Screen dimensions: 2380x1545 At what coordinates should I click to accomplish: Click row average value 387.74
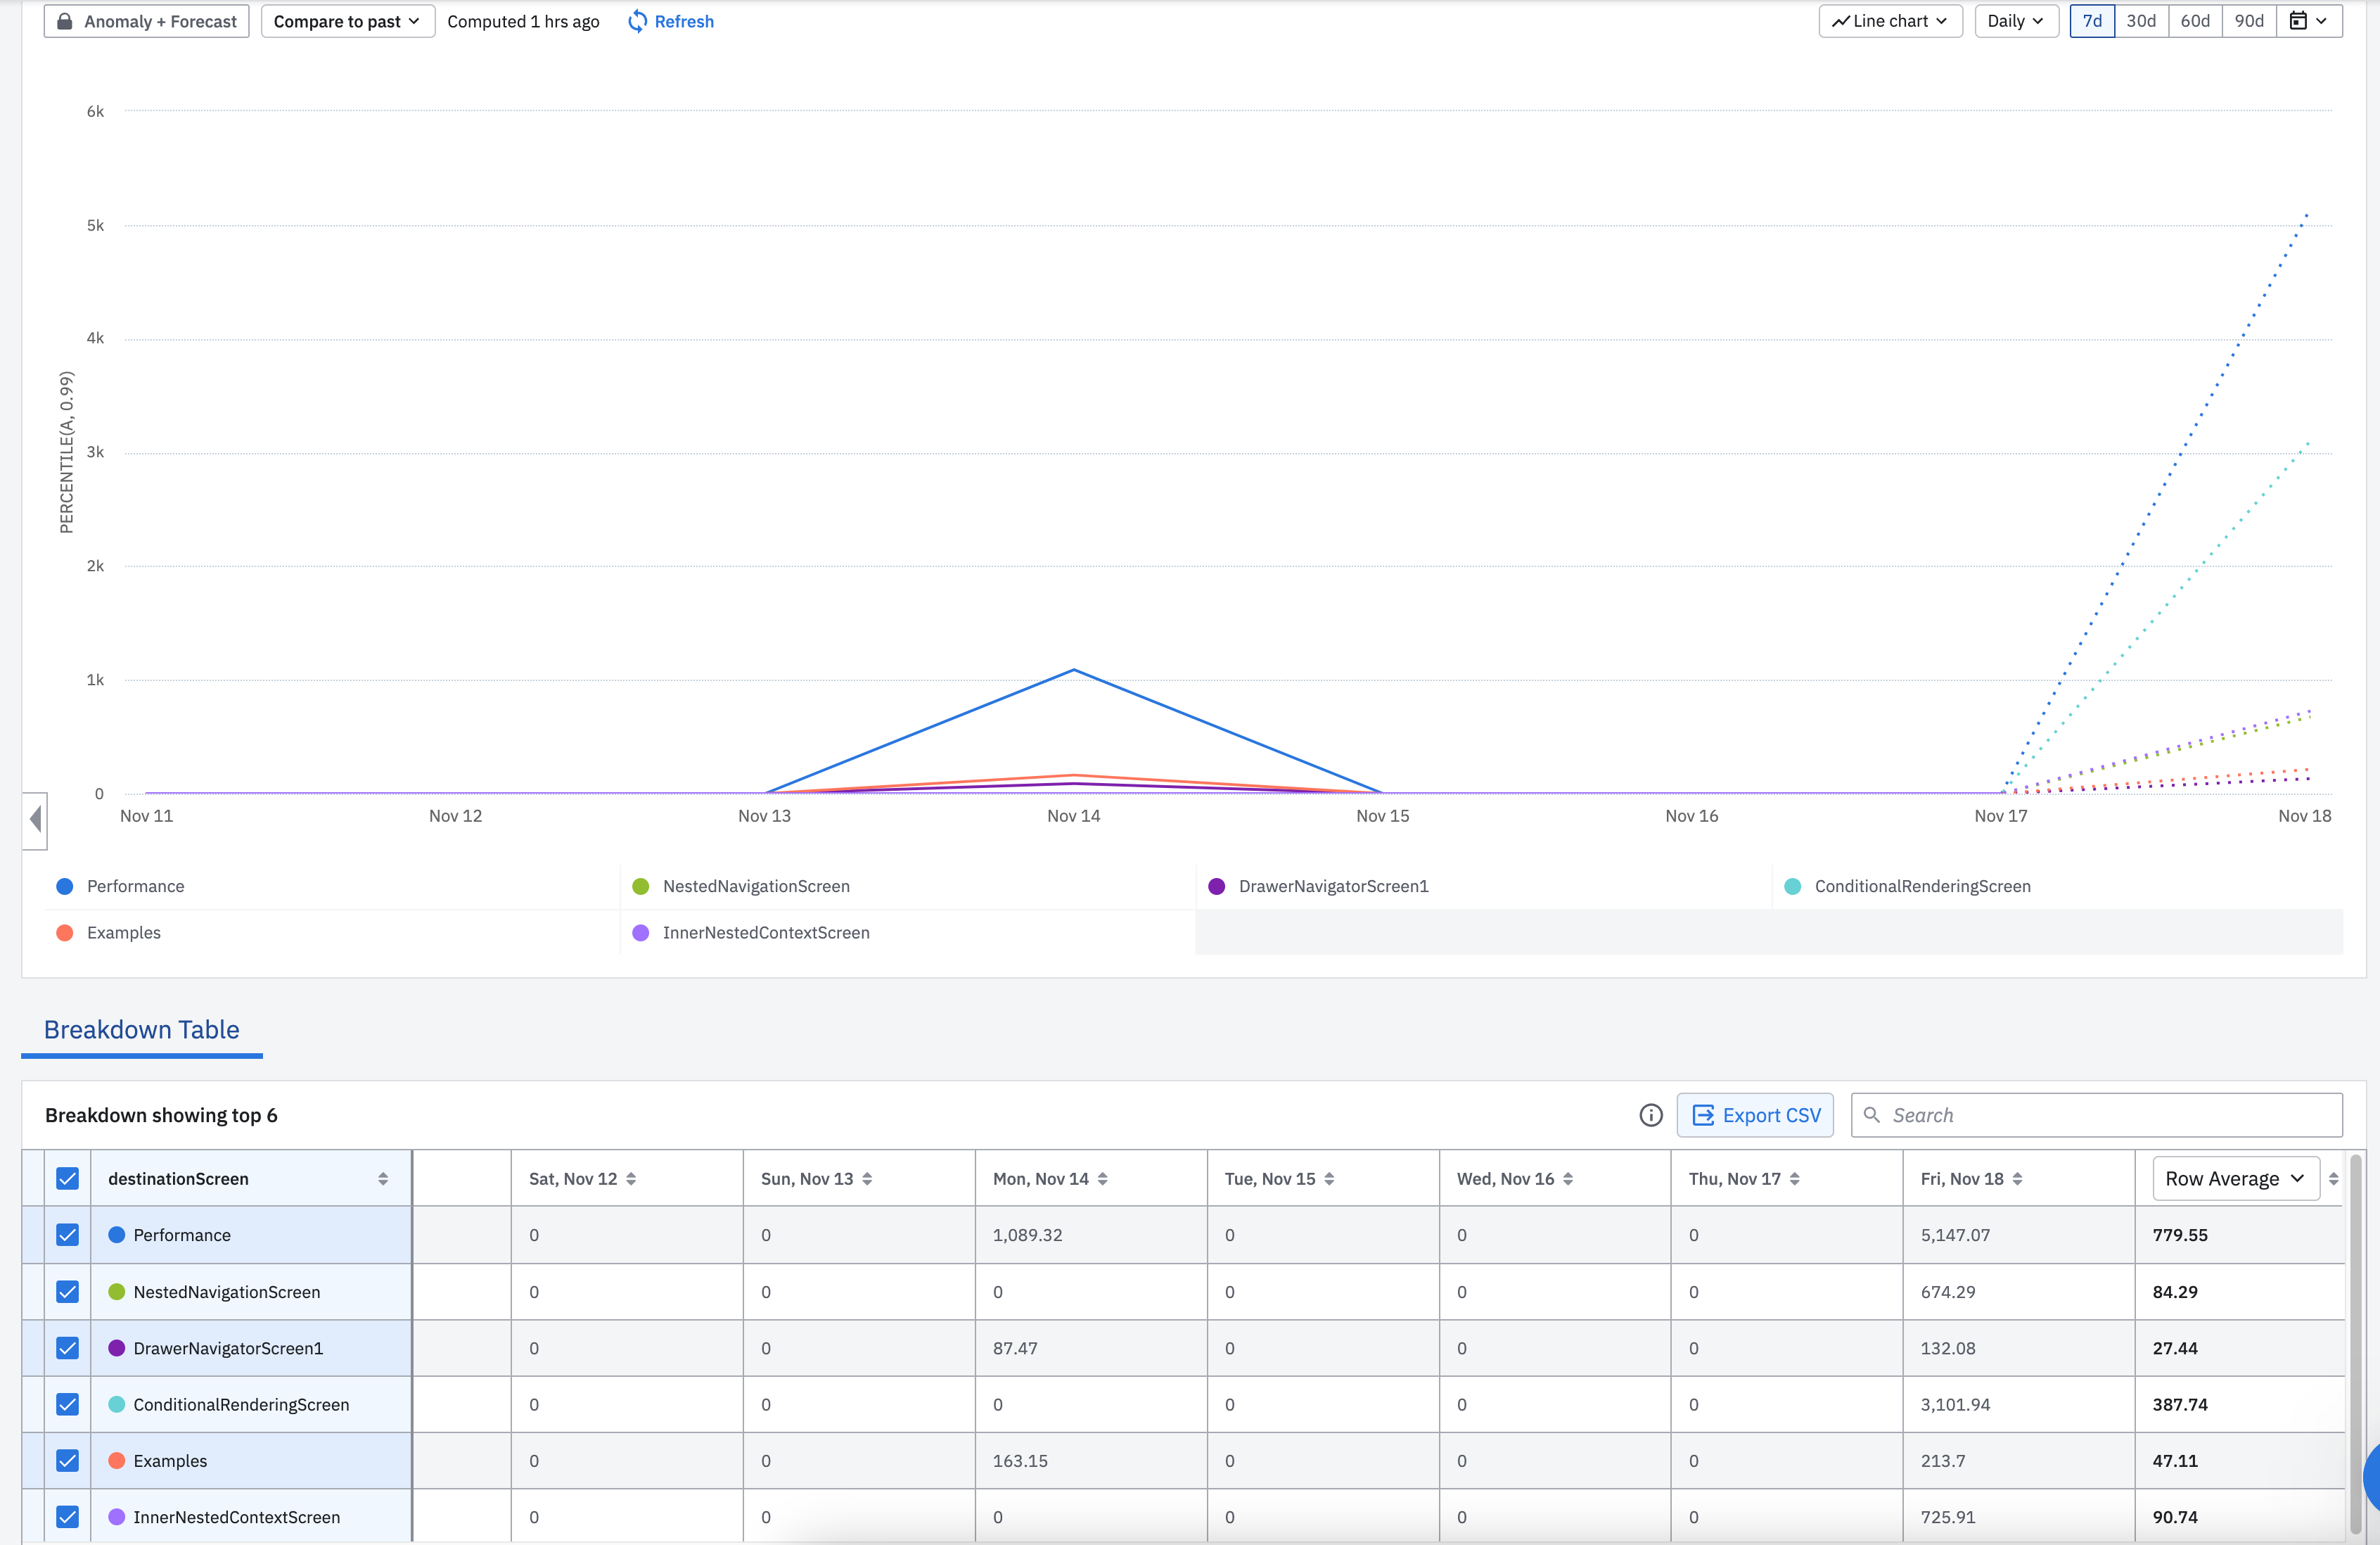pyautogui.click(x=2180, y=1404)
